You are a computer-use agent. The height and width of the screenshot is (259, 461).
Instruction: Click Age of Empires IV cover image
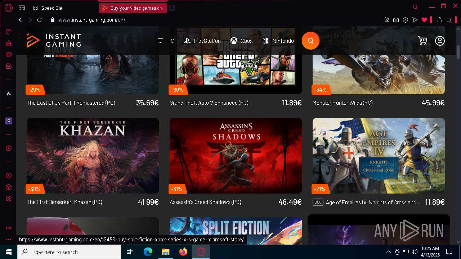click(x=379, y=156)
